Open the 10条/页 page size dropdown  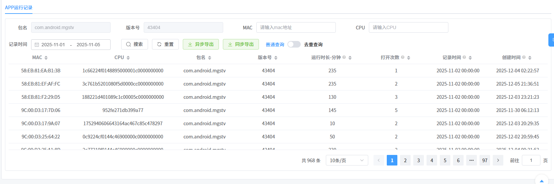click(x=347, y=160)
